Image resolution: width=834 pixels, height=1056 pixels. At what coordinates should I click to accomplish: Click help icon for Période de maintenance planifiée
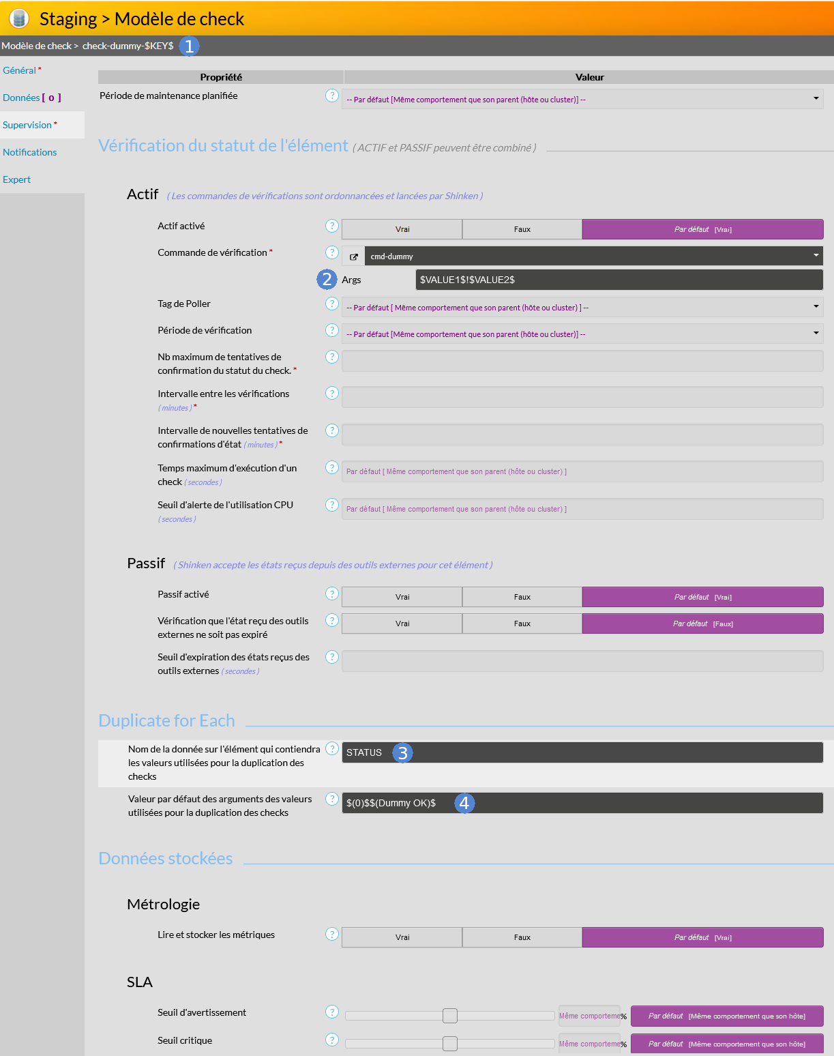tap(332, 96)
